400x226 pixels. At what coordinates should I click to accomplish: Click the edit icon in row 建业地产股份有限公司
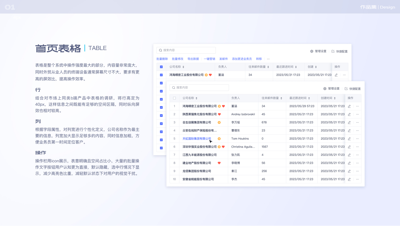[349, 163]
